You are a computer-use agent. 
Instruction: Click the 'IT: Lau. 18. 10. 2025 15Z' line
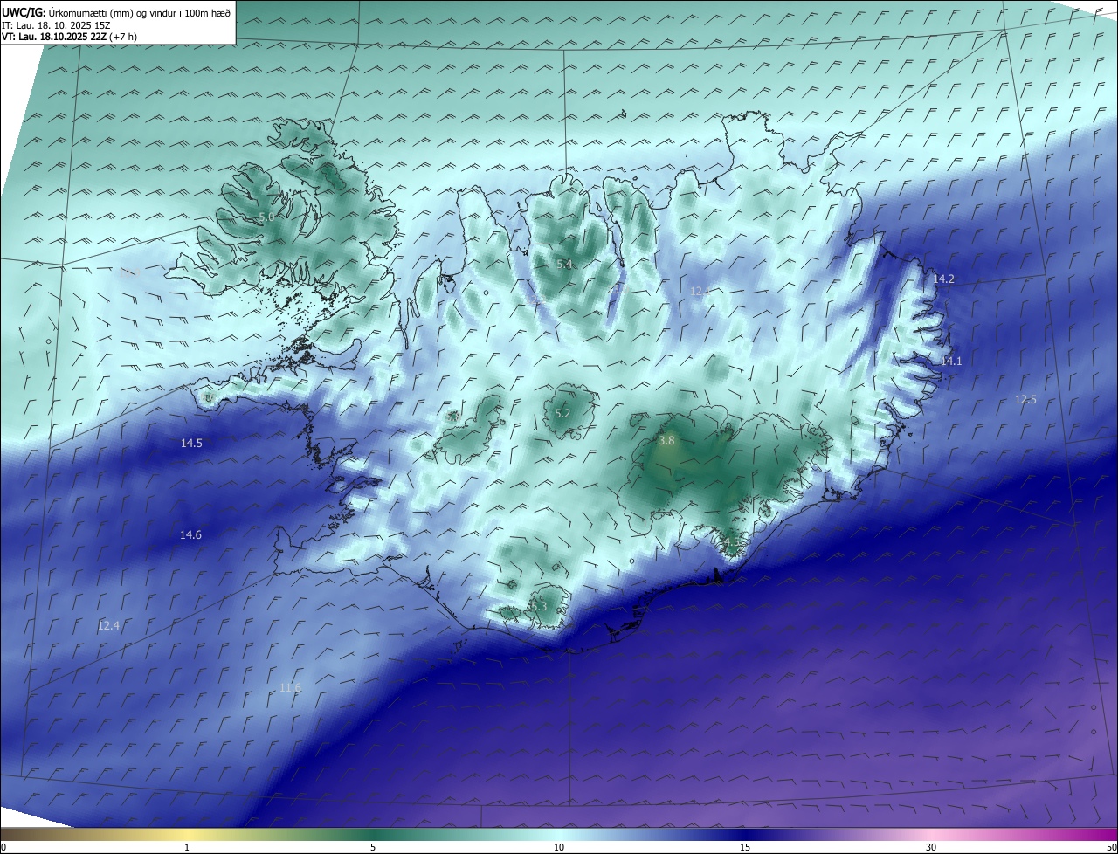(x=57, y=25)
